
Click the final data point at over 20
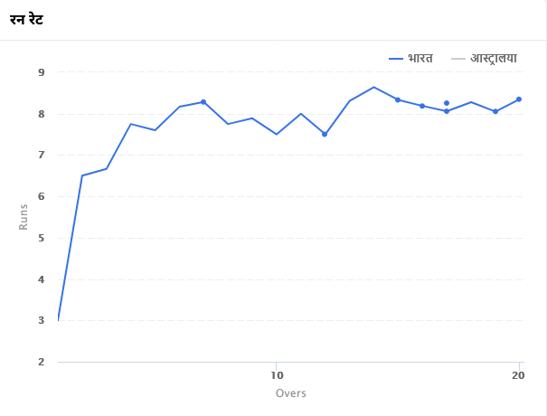coord(519,99)
